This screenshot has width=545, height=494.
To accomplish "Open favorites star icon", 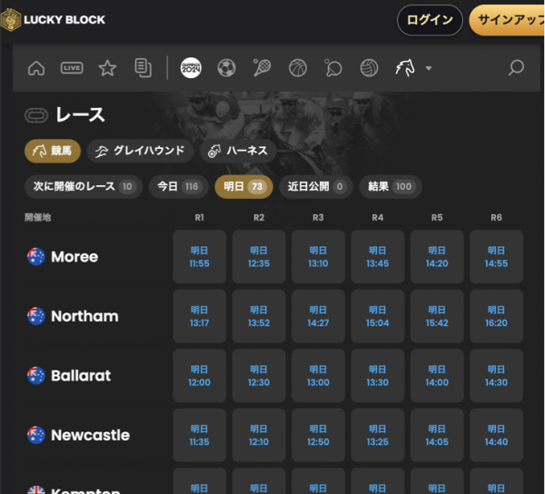I will click(107, 68).
